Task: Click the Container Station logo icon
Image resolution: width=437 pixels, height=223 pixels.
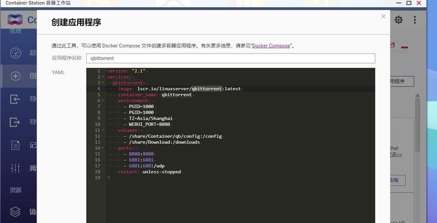Action: tap(15, 20)
